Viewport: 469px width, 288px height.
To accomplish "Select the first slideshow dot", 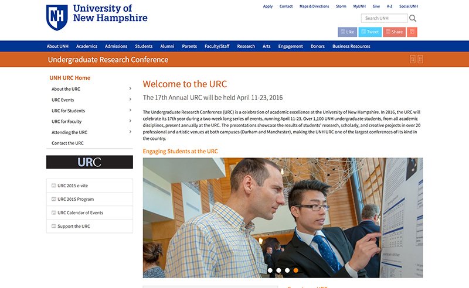I will pos(270,270).
